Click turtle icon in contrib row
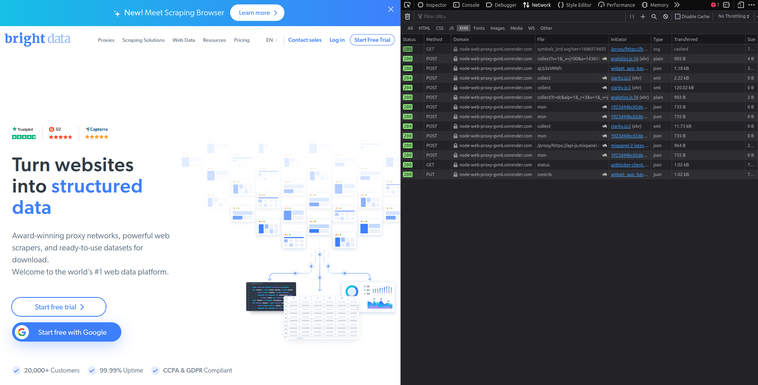Image resolution: width=758 pixels, height=385 pixels. [604, 174]
